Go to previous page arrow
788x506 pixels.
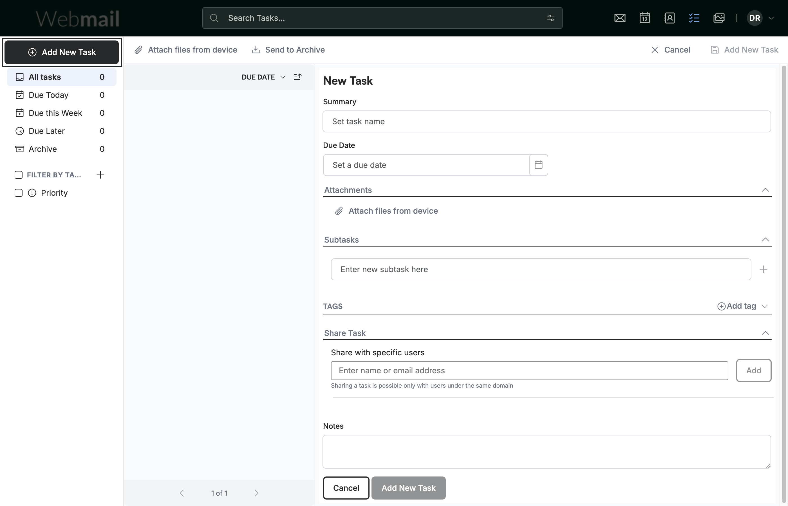click(x=182, y=493)
